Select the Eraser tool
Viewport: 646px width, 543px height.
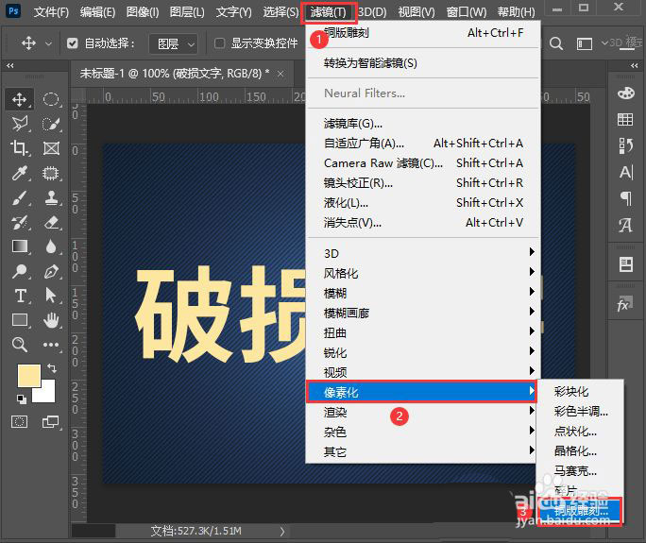[x=51, y=223]
